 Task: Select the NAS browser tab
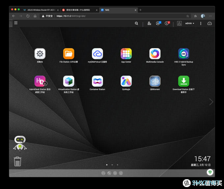pyautogui.click(x=118, y=10)
